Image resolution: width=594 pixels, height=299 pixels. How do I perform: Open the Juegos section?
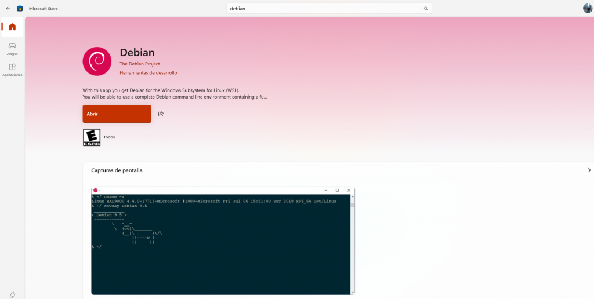pyautogui.click(x=13, y=49)
